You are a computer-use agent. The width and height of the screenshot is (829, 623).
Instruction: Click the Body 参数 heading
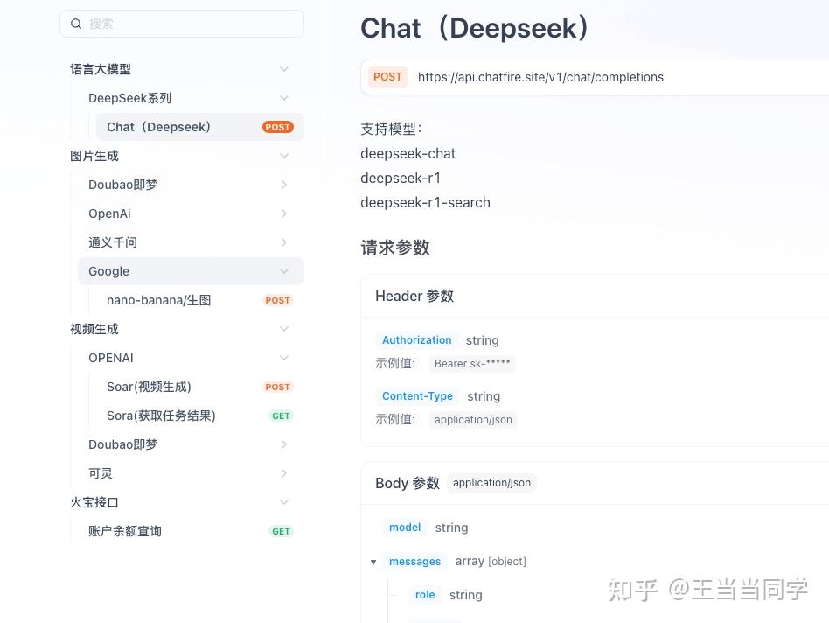point(408,483)
